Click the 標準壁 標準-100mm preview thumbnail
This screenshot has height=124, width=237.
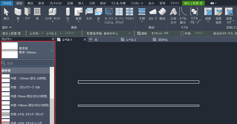(x=10, y=50)
